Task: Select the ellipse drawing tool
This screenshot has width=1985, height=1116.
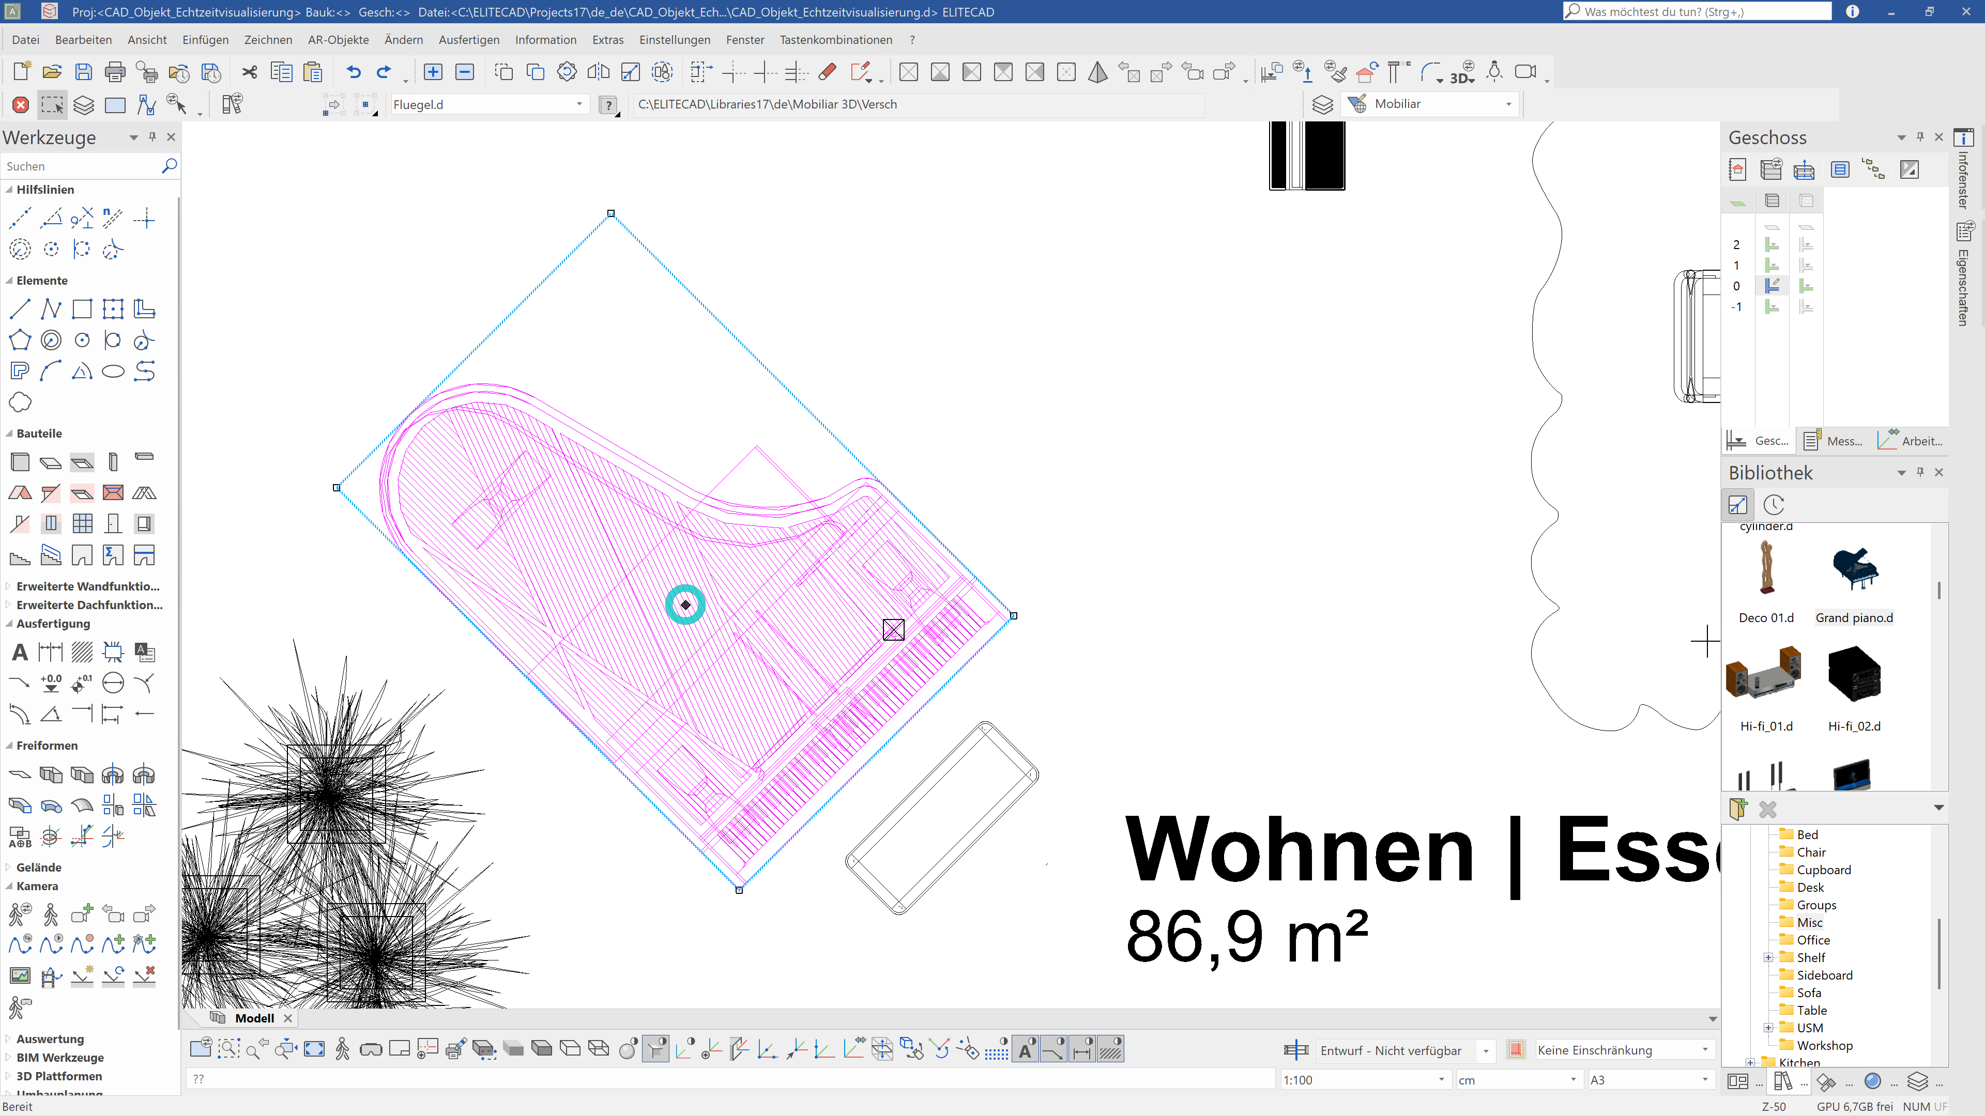Action: tap(113, 371)
